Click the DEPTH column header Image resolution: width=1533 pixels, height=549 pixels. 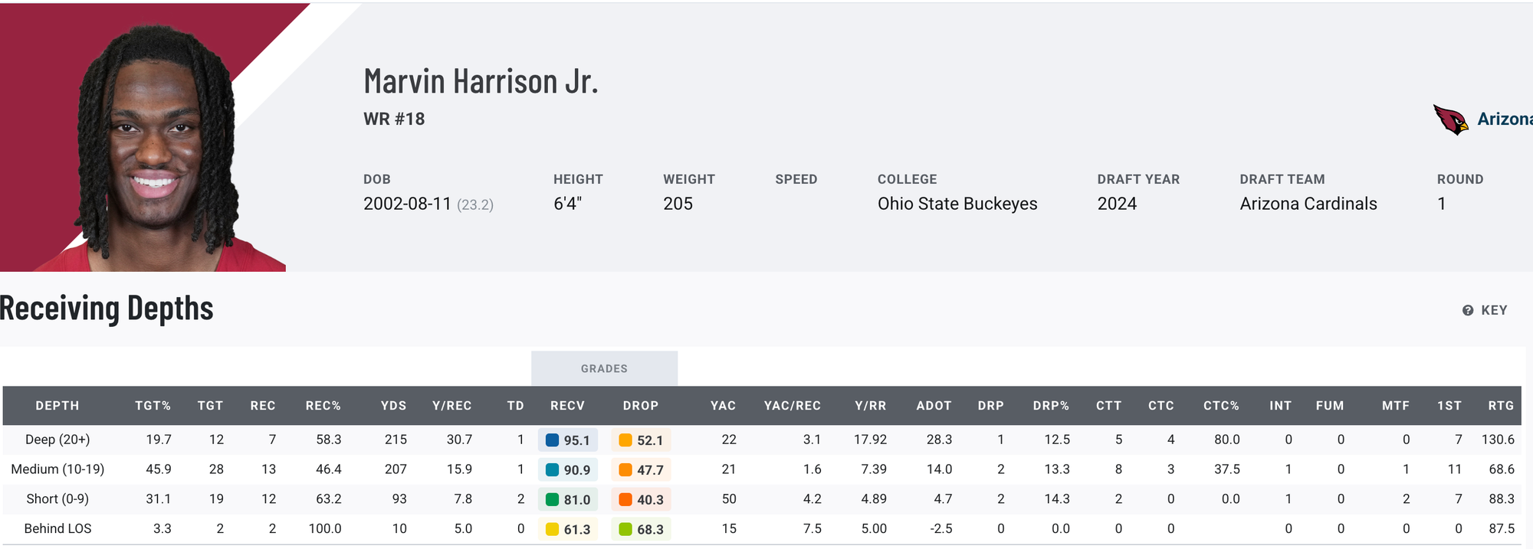(57, 406)
